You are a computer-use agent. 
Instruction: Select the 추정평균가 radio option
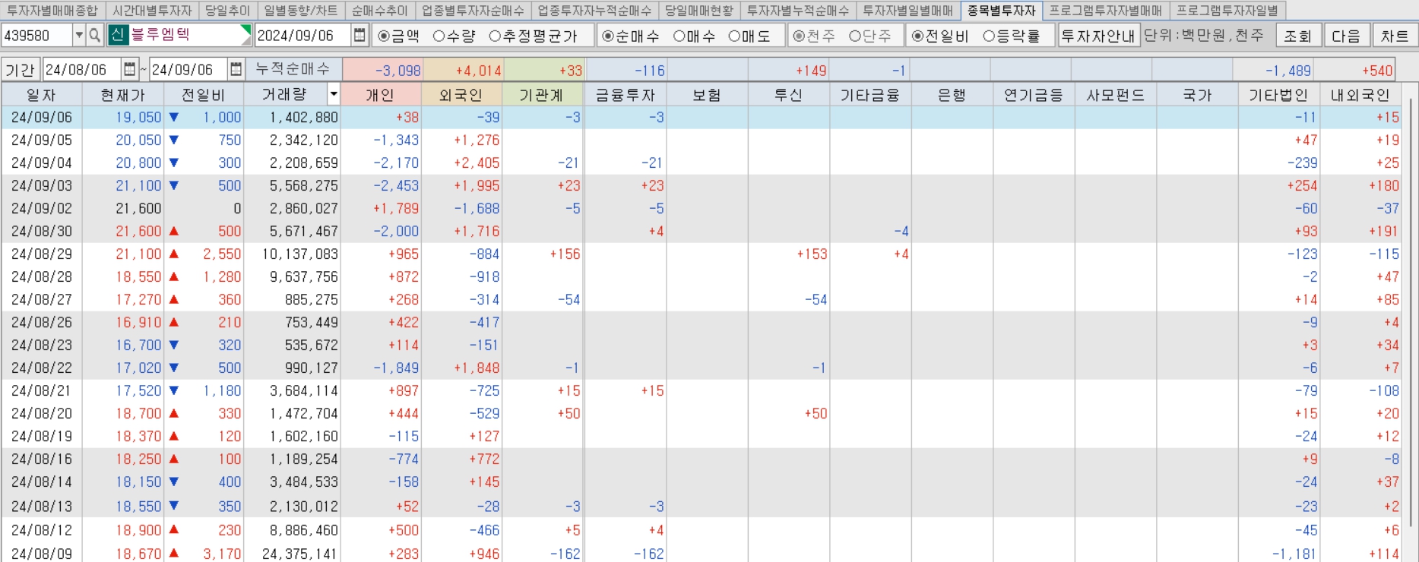tap(533, 36)
